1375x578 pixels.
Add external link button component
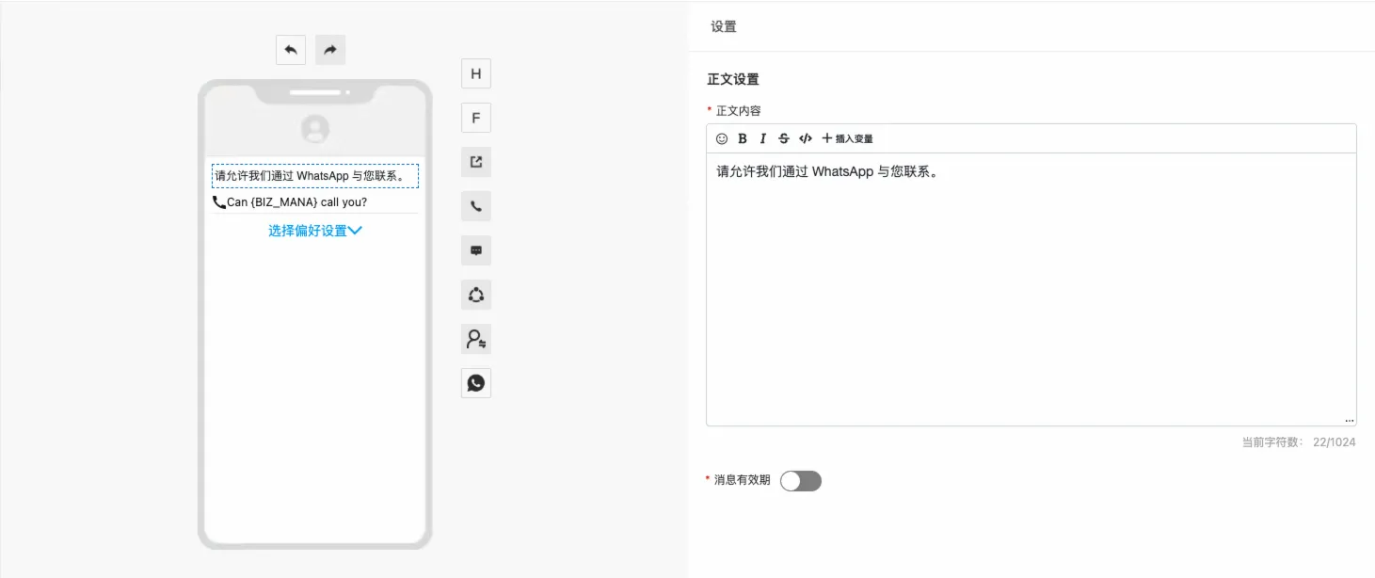pos(476,162)
